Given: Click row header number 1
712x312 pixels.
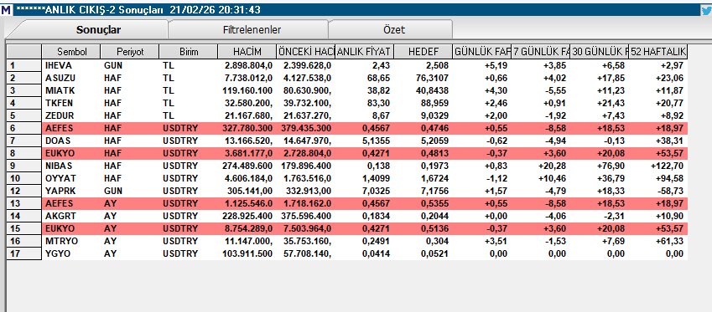Looking at the screenshot, I should pyautogui.click(x=24, y=65).
